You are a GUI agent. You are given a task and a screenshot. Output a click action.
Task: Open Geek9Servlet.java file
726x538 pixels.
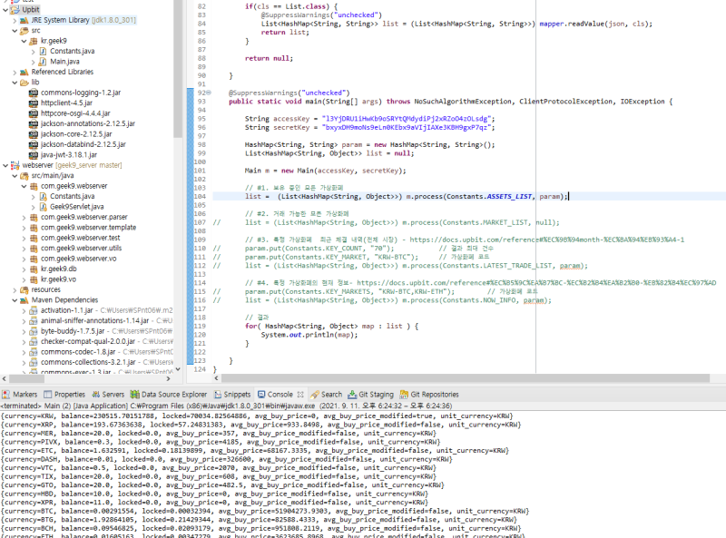pos(76,207)
